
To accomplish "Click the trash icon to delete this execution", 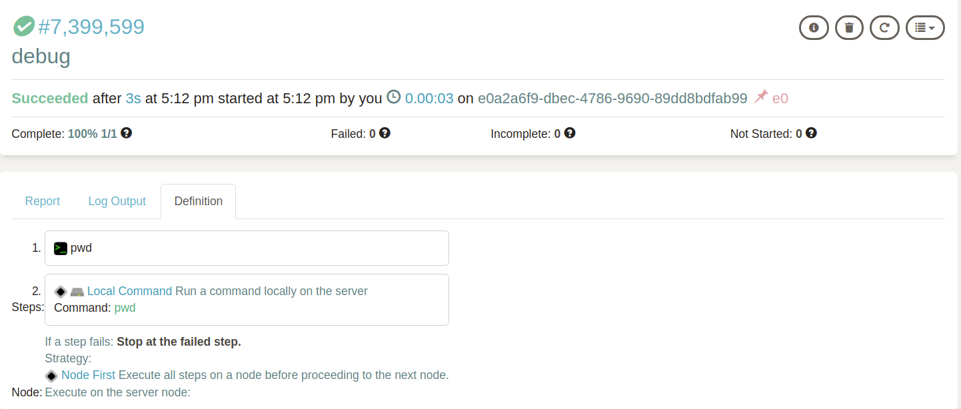I will click(x=849, y=27).
